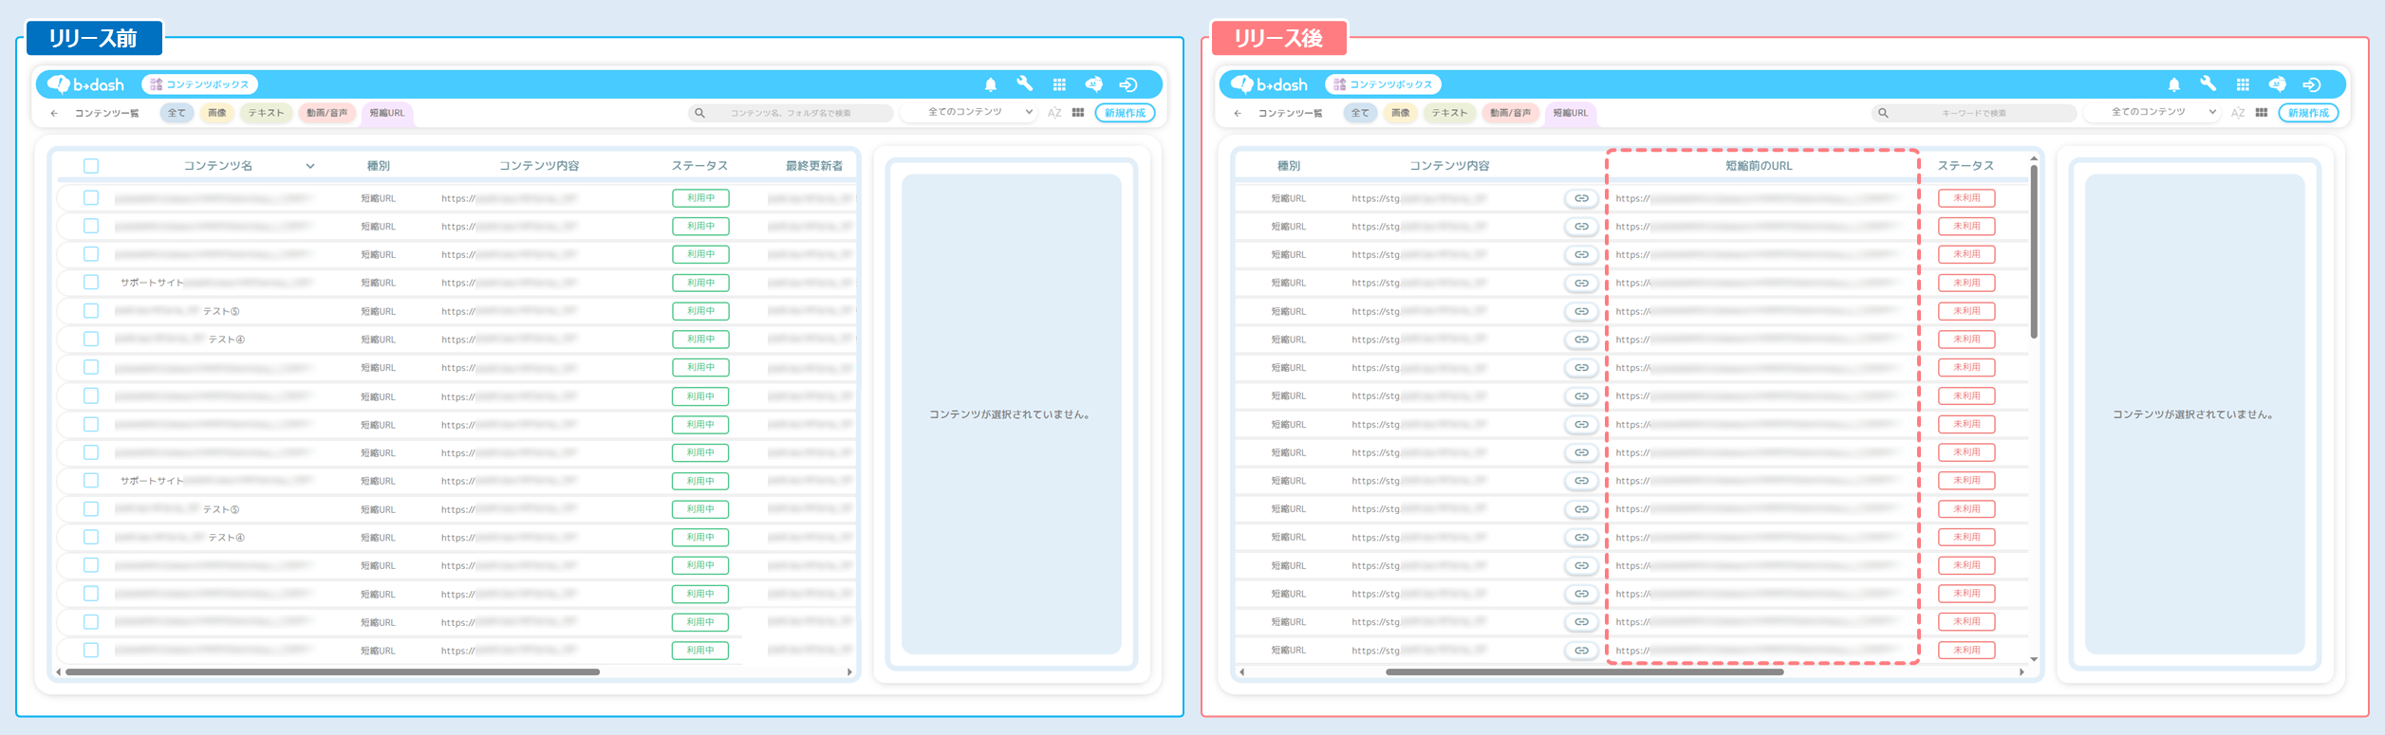Click the logout arrow icon in the リリース後 header

2312,84
